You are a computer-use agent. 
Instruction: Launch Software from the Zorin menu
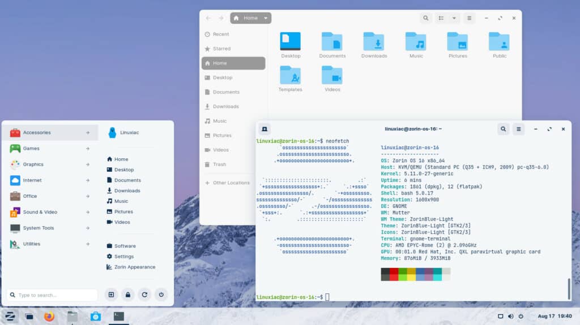pos(121,246)
